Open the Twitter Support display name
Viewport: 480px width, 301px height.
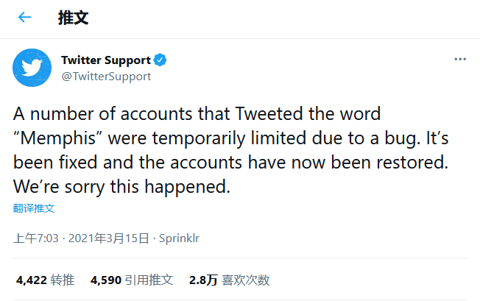(x=106, y=60)
